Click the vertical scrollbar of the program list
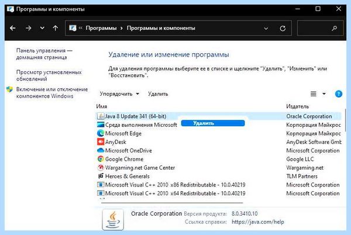Viewport: 351px width, 235px height. [345, 121]
